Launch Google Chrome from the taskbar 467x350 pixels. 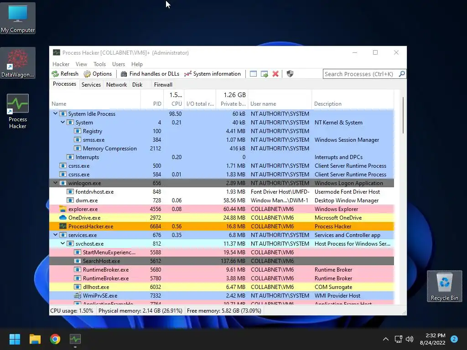55,339
